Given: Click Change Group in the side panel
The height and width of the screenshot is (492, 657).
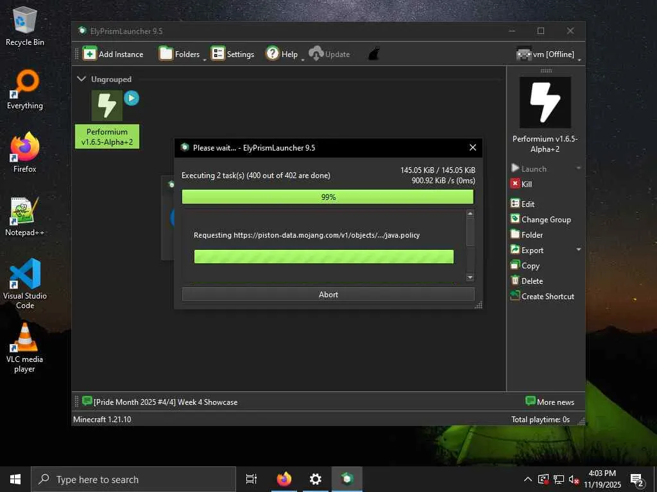Looking at the screenshot, I should point(540,219).
